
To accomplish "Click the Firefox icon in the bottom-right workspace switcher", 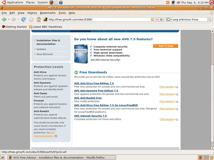I will point(200,157).
